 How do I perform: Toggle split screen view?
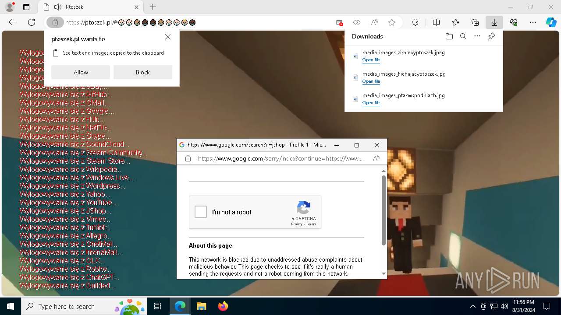tap(436, 22)
